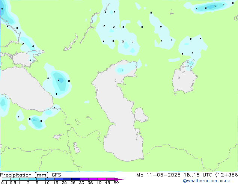The image size is (238, 184).
Task: Click the date 'Mo 11-05-2026' text
Action: click(158, 175)
